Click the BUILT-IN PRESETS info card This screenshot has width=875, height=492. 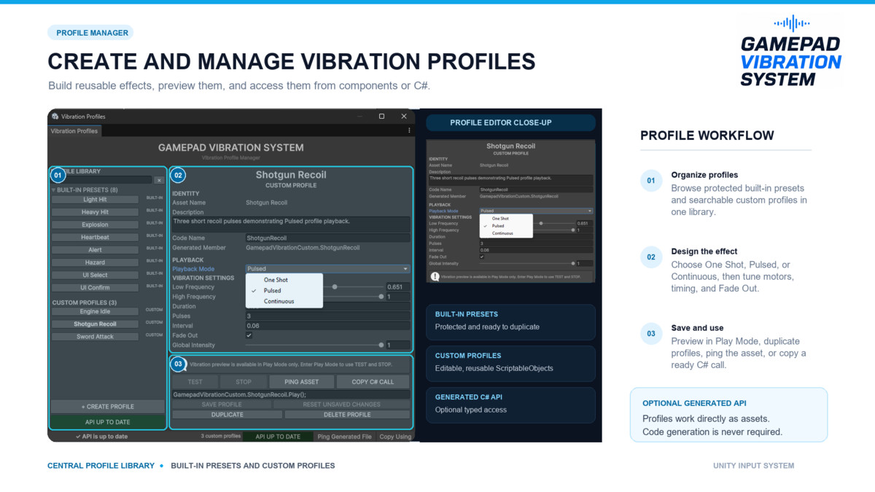click(x=510, y=321)
